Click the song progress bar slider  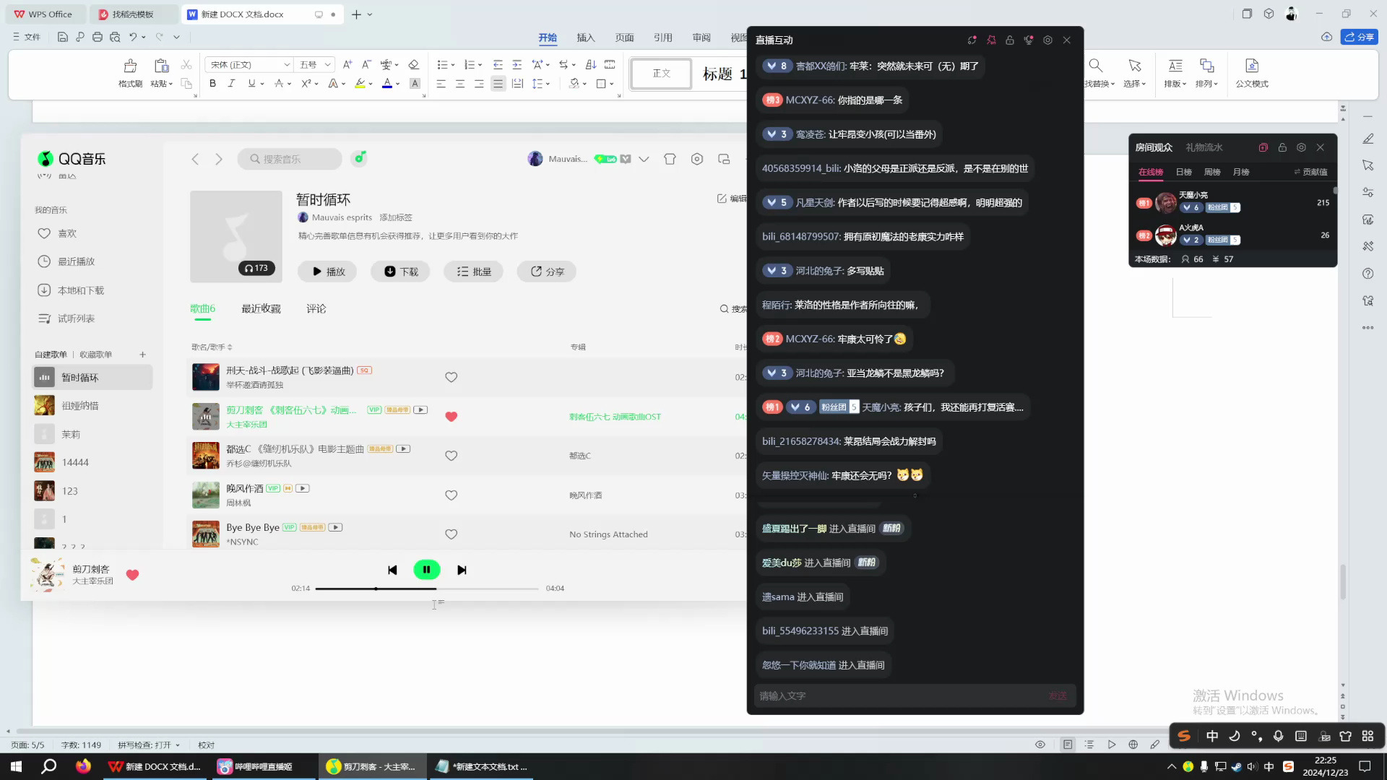coord(427,589)
